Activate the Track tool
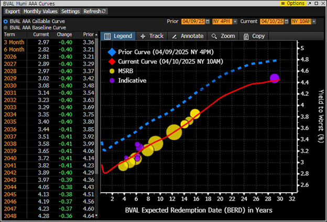The width and height of the screenshot is (327, 222). (x=151, y=36)
